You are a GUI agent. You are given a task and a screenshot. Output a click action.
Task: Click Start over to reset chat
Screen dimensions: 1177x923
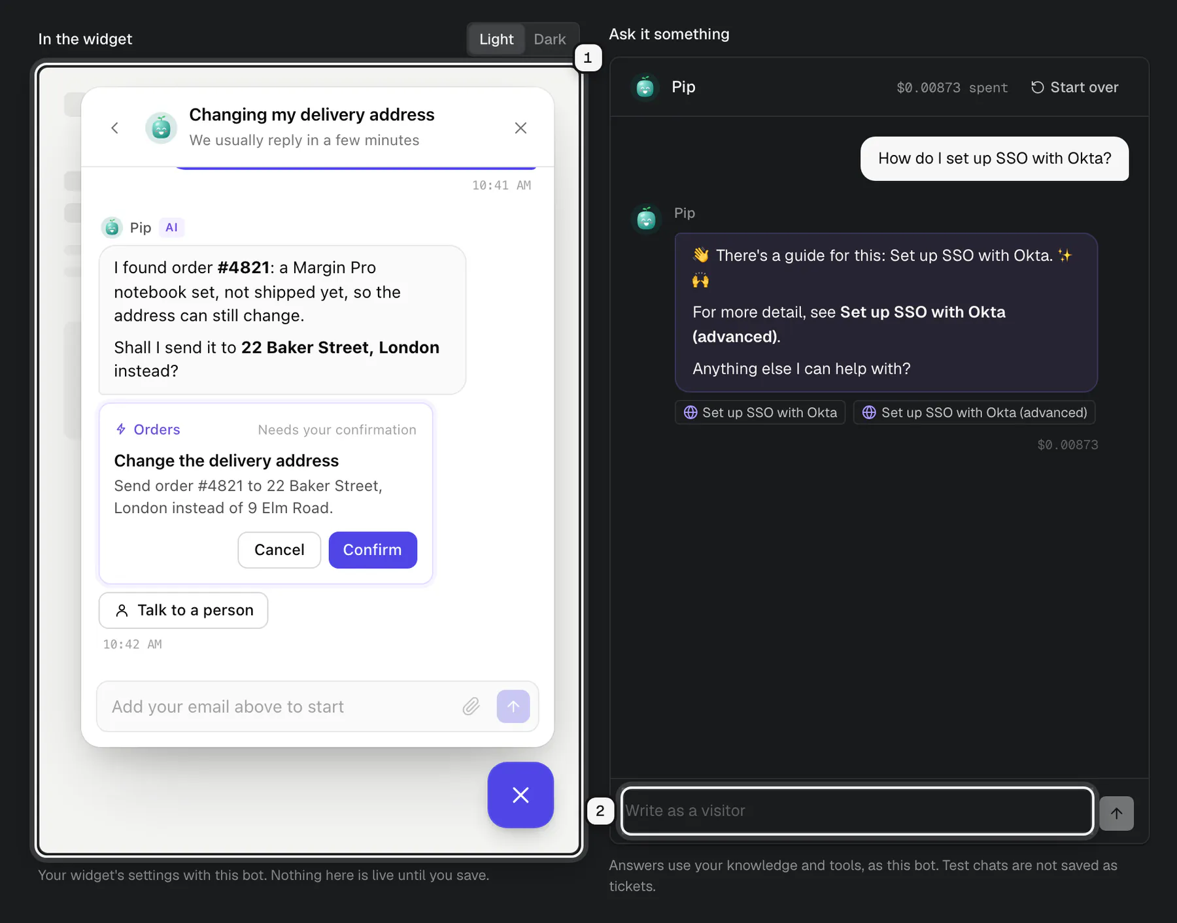(1075, 88)
